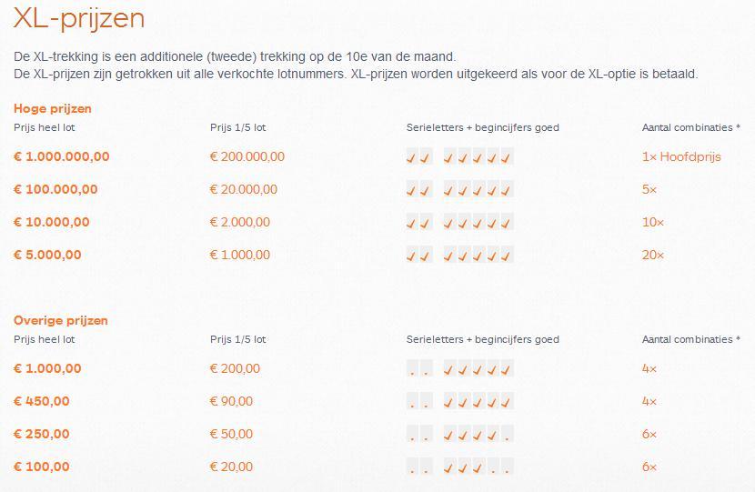Click last digit checkmark in €1.000,00 row
755x492 pixels.
tap(507, 369)
